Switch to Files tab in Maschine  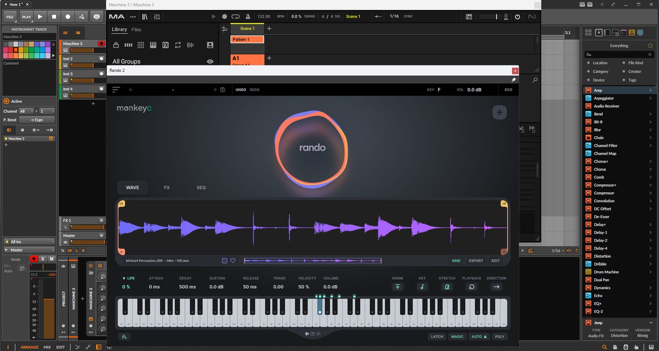point(136,30)
